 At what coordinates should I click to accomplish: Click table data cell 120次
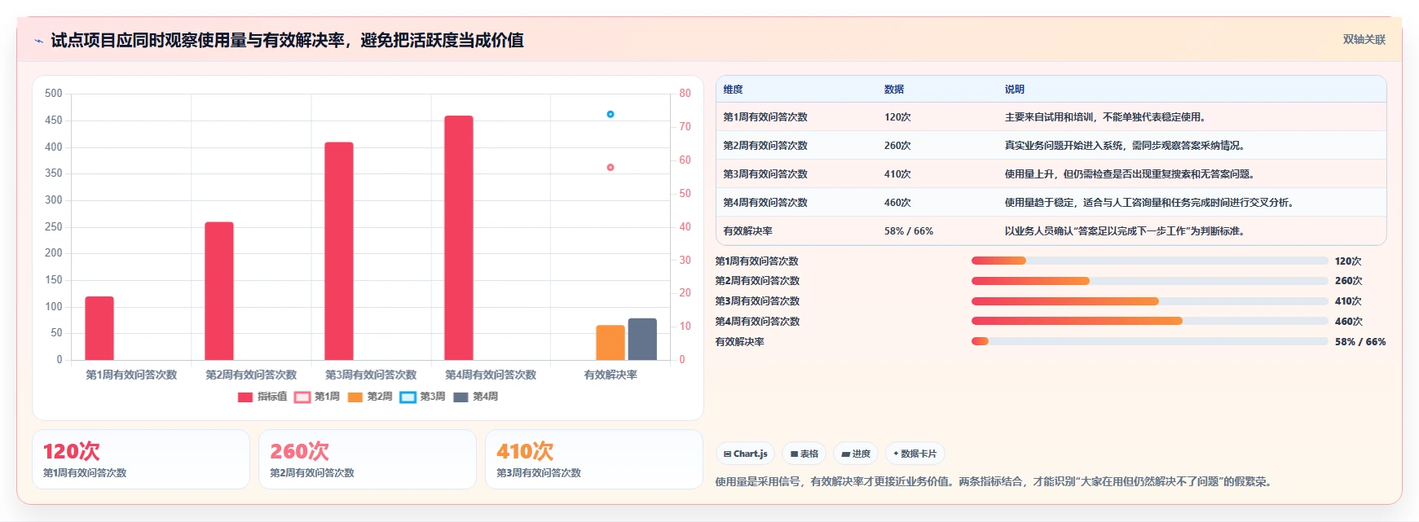coord(897,117)
